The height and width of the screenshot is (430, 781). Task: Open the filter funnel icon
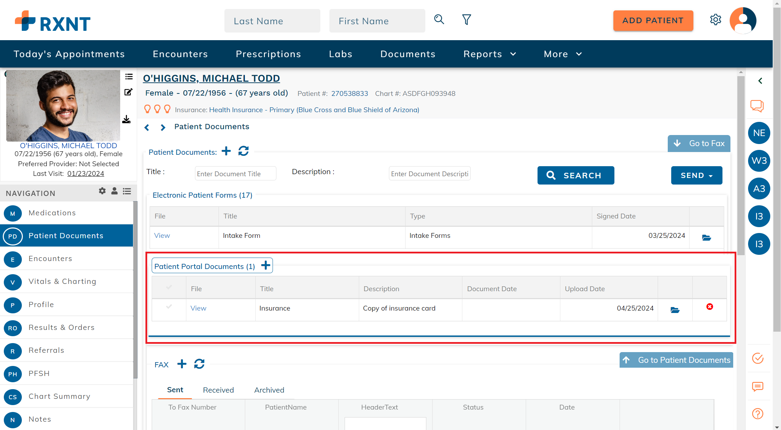(x=467, y=19)
